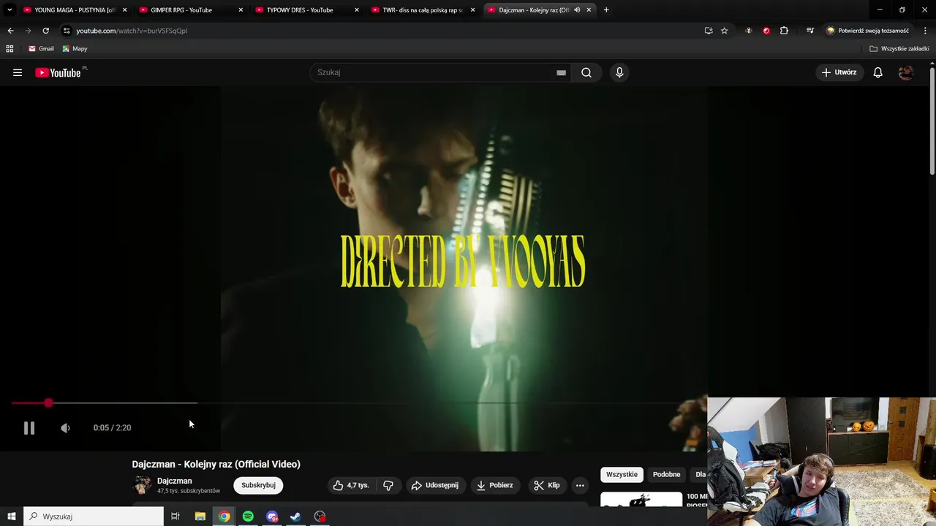Click the youtube.com address bar URL

coord(132,31)
